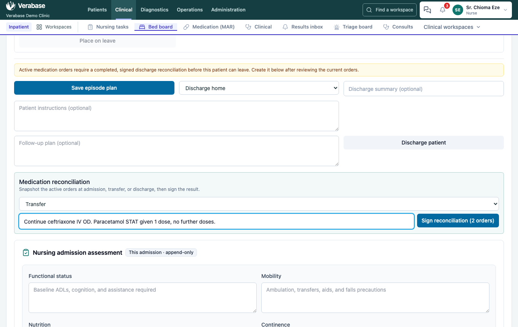Open the Patients top menu

(97, 10)
